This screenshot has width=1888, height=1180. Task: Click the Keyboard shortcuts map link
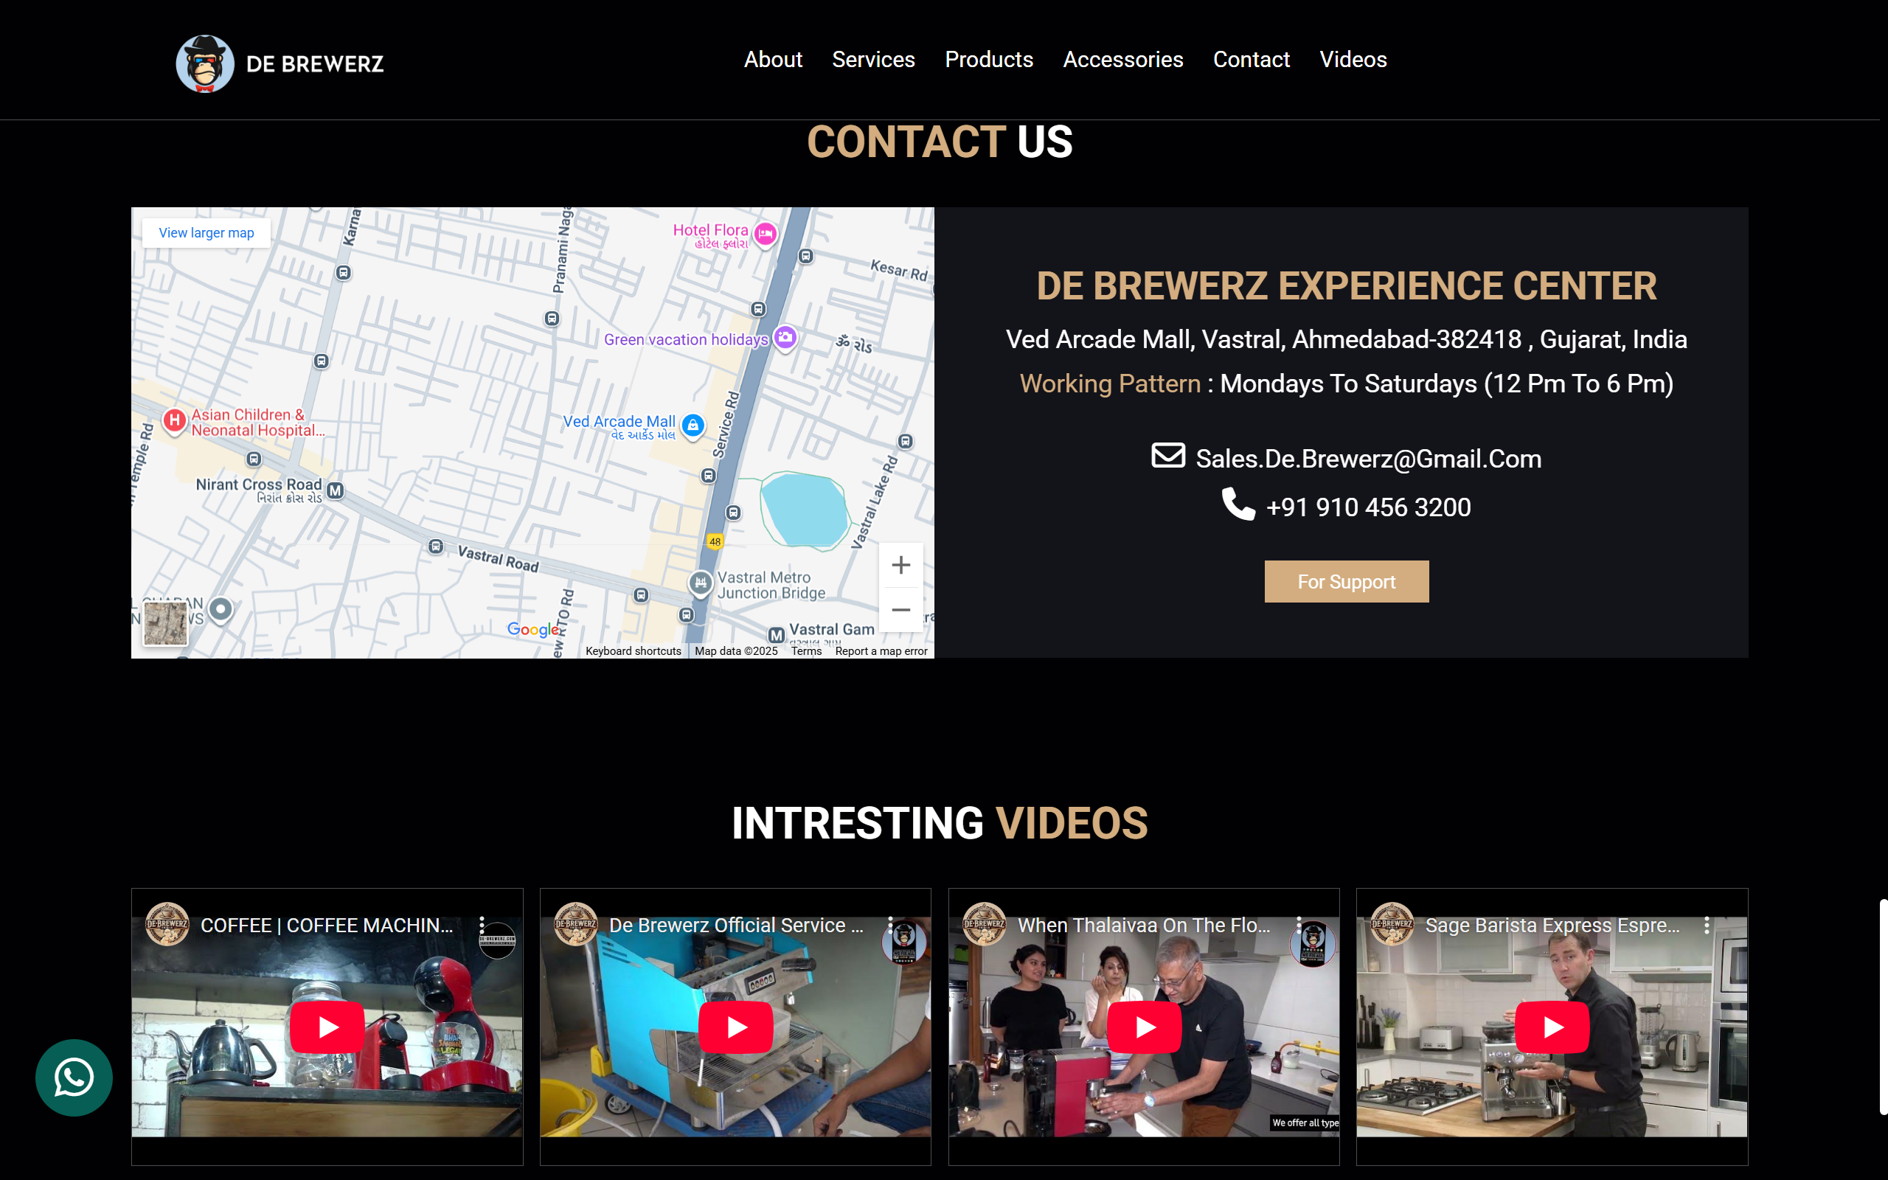click(x=633, y=651)
